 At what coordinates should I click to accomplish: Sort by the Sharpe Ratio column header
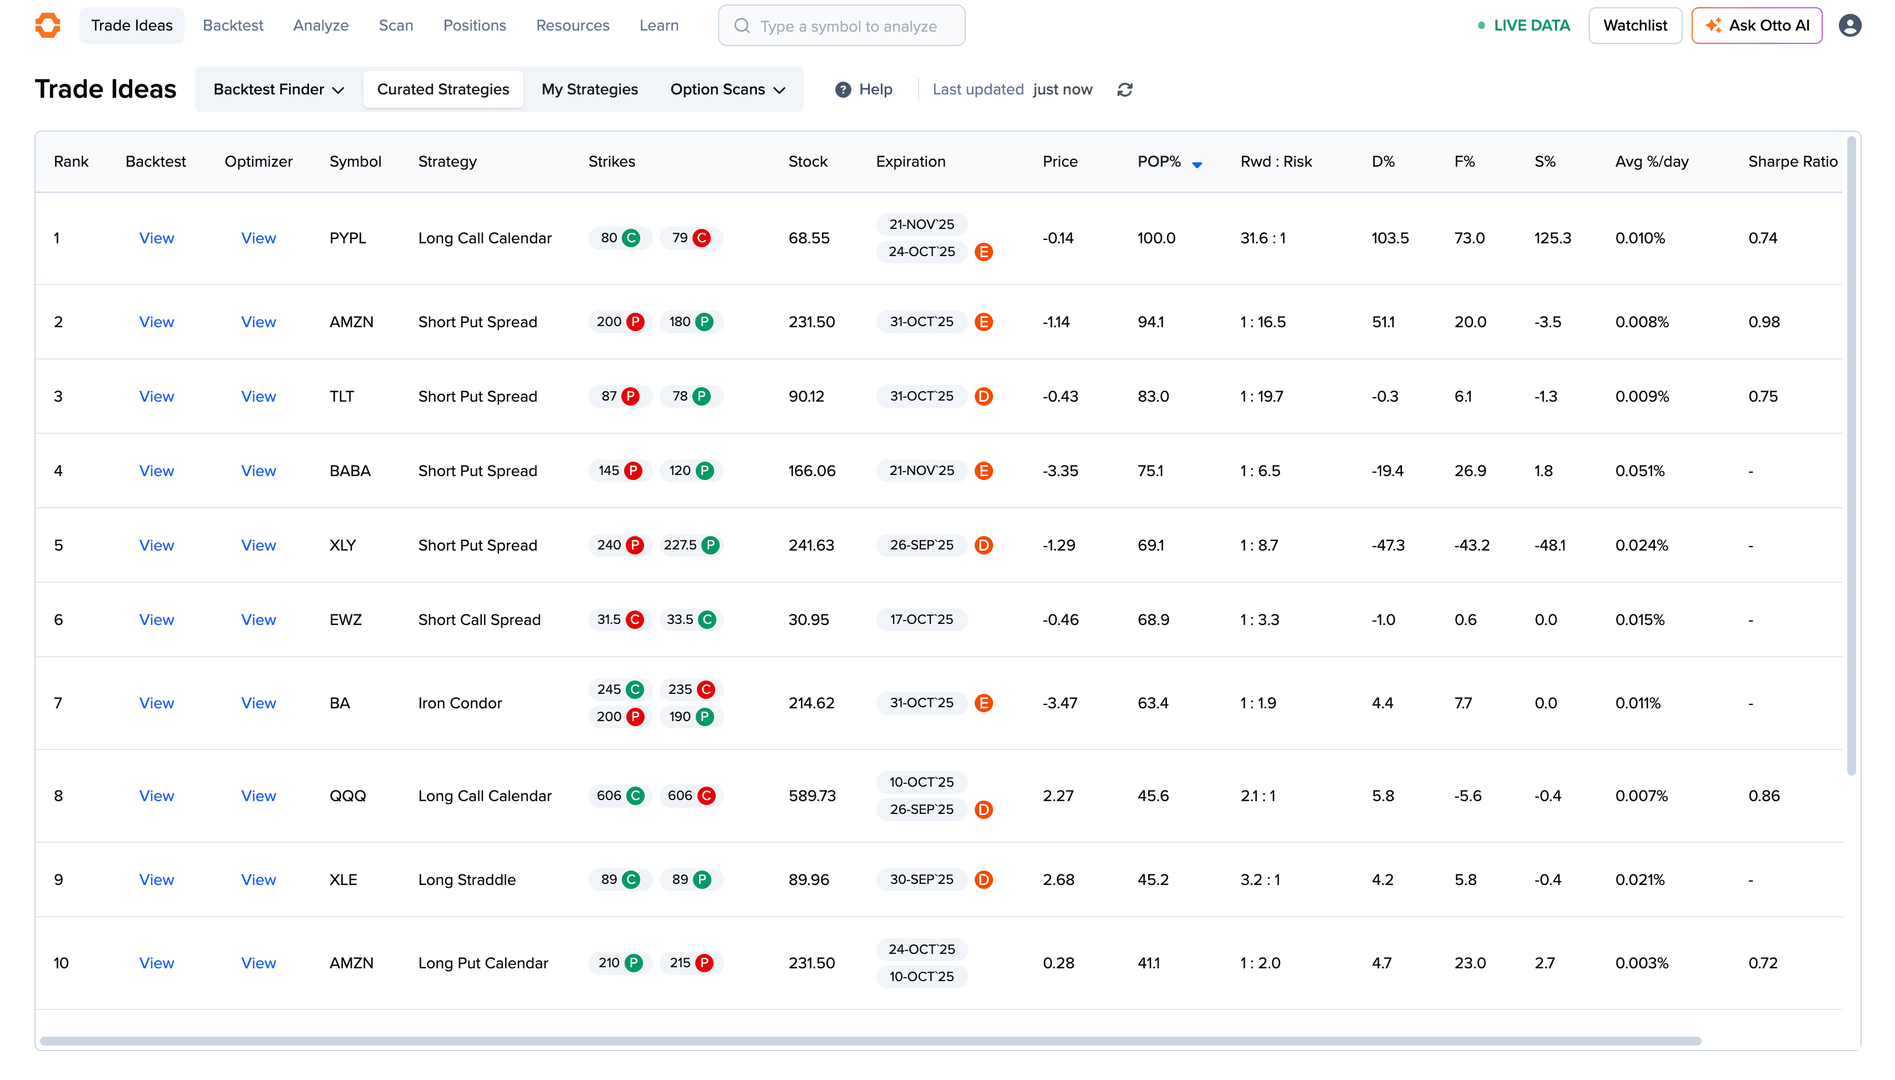pyautogui.click(x=1792, y=162)
